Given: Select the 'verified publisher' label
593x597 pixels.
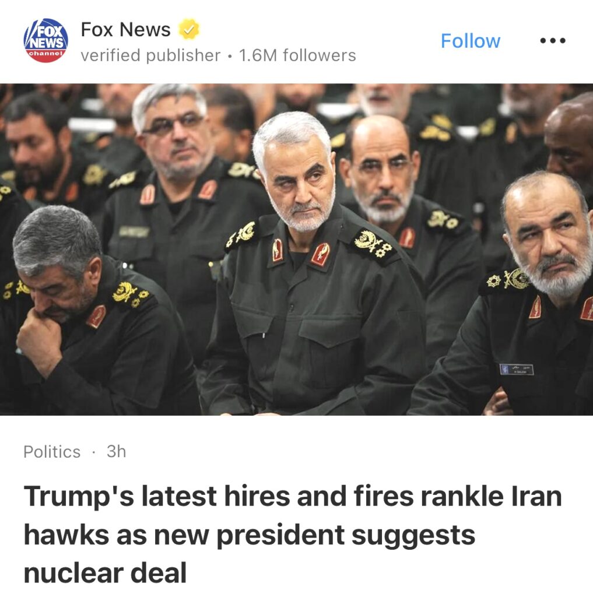Looking at the screenshot, I should pyautogui.click(x=150, y=55).
